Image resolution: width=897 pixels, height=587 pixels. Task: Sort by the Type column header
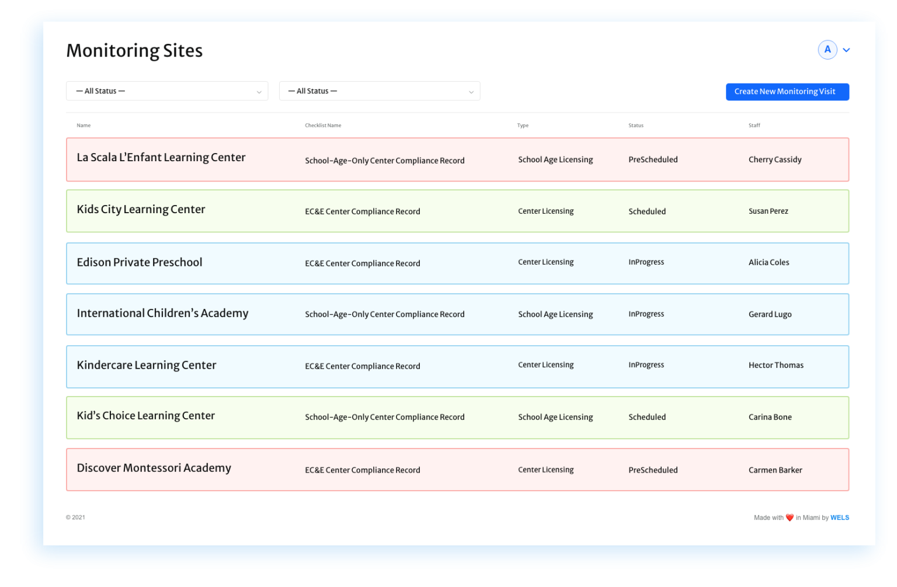pos(523,126)
